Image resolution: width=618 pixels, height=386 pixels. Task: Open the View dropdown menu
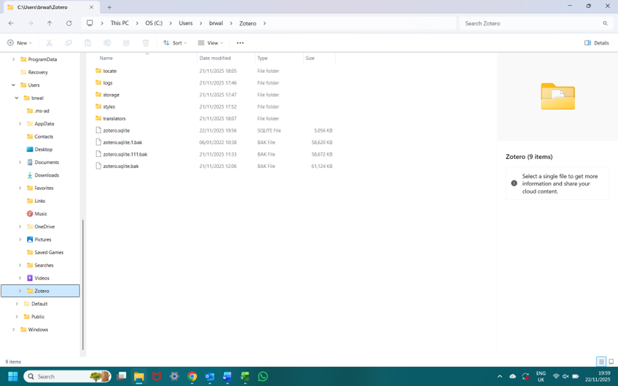click(210, 43)
